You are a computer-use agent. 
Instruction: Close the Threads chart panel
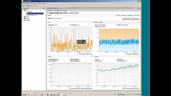click(139, 57)
